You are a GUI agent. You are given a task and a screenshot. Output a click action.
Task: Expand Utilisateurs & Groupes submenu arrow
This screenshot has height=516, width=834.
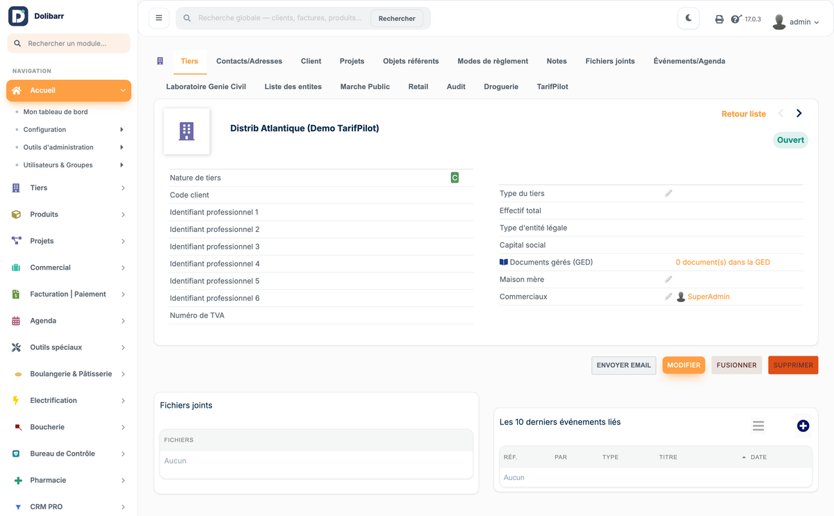(x=122, y=165)
